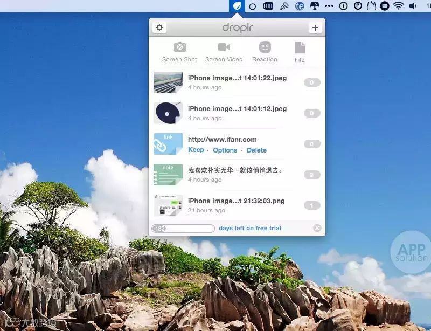The image size is (431, 331).
Task: Open thumbnail of 21:32:03.png image
Action: coord(168,205)
